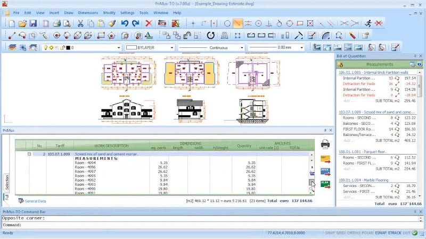Viewport: 426px width, 239px height.
Task: Open 106.02.1.005 Internal Brick Partition walls link
Action: (x=373, y=72)
